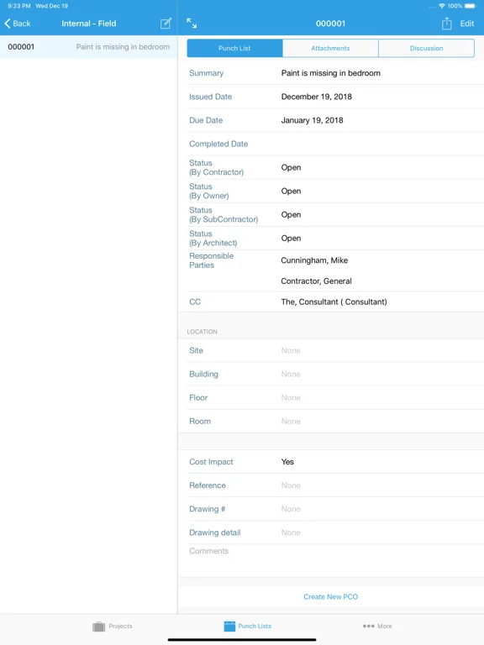The image size is (484, 645).
Task: Tap Issued Date December 19, 2018
Action: point(316,97)
